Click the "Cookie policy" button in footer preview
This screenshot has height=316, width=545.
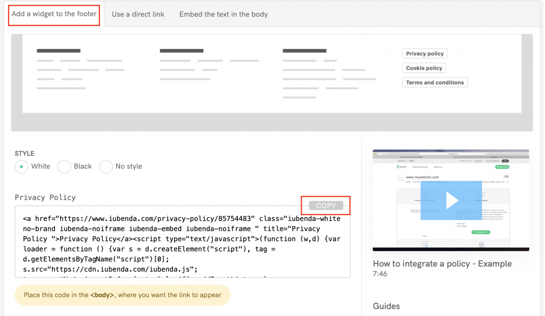pos(424,67)
